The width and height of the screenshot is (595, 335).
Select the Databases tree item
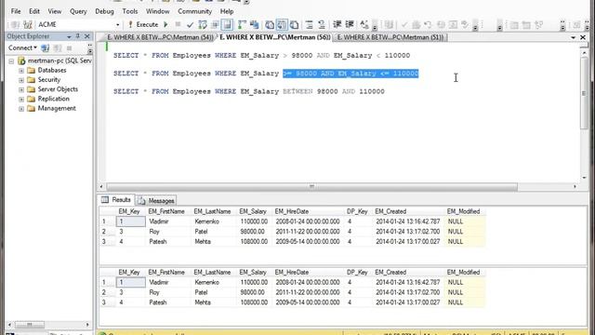pos(52,71)
